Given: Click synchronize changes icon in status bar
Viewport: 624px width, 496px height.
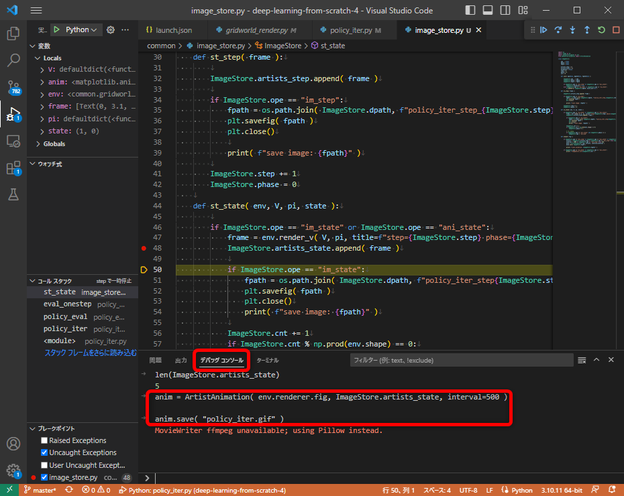Looking at the screenshot, I should 69,490.
